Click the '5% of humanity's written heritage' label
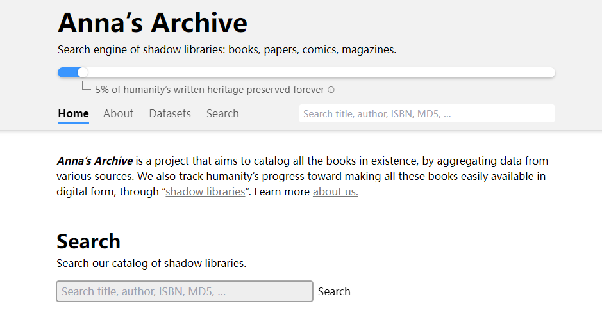This screenshot has width=602, height=315. click(210, 90)
